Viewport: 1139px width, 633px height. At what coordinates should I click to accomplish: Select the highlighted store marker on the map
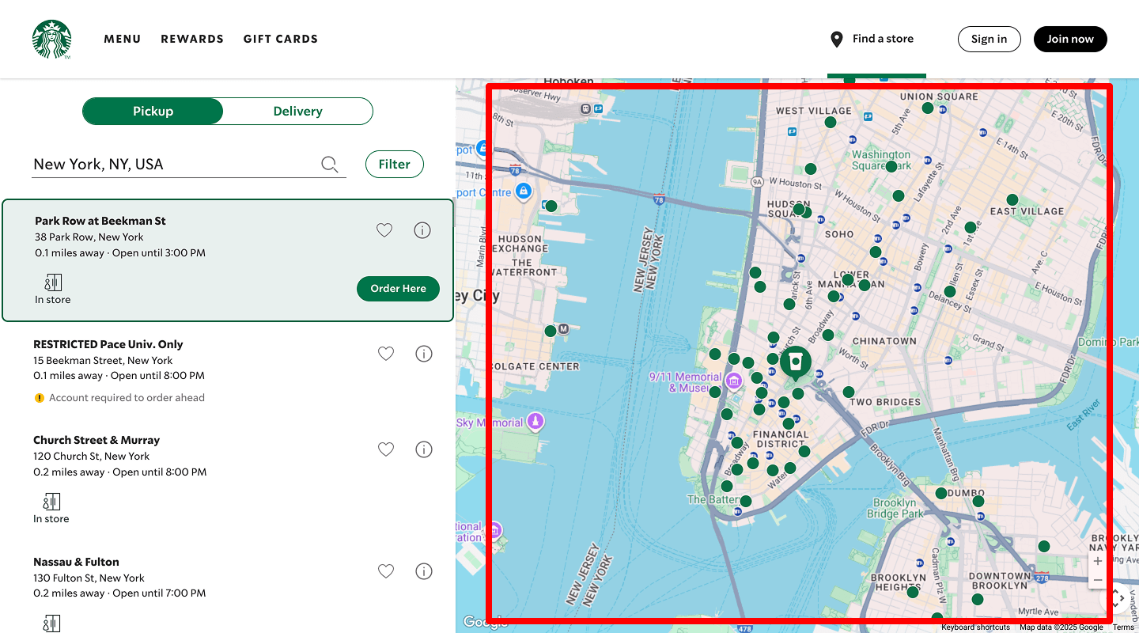[796, 361]
